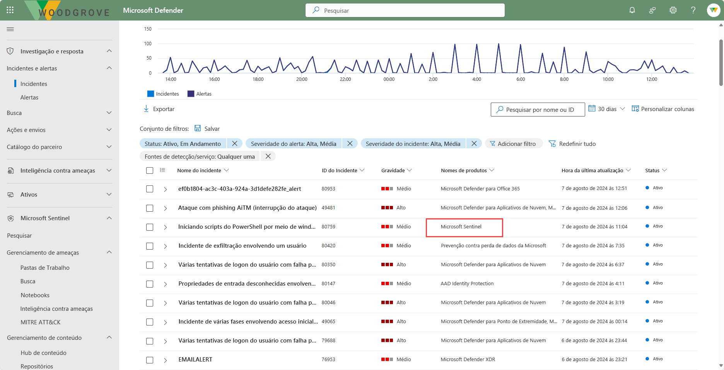Open the notifications bell
The image size is (724, 370).
click(x=632, y=10)
